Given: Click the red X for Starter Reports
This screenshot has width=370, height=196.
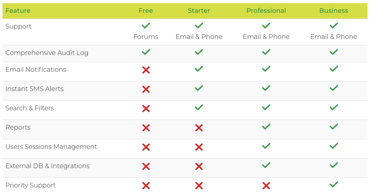Looking at the screenshot, I should 199,128.
